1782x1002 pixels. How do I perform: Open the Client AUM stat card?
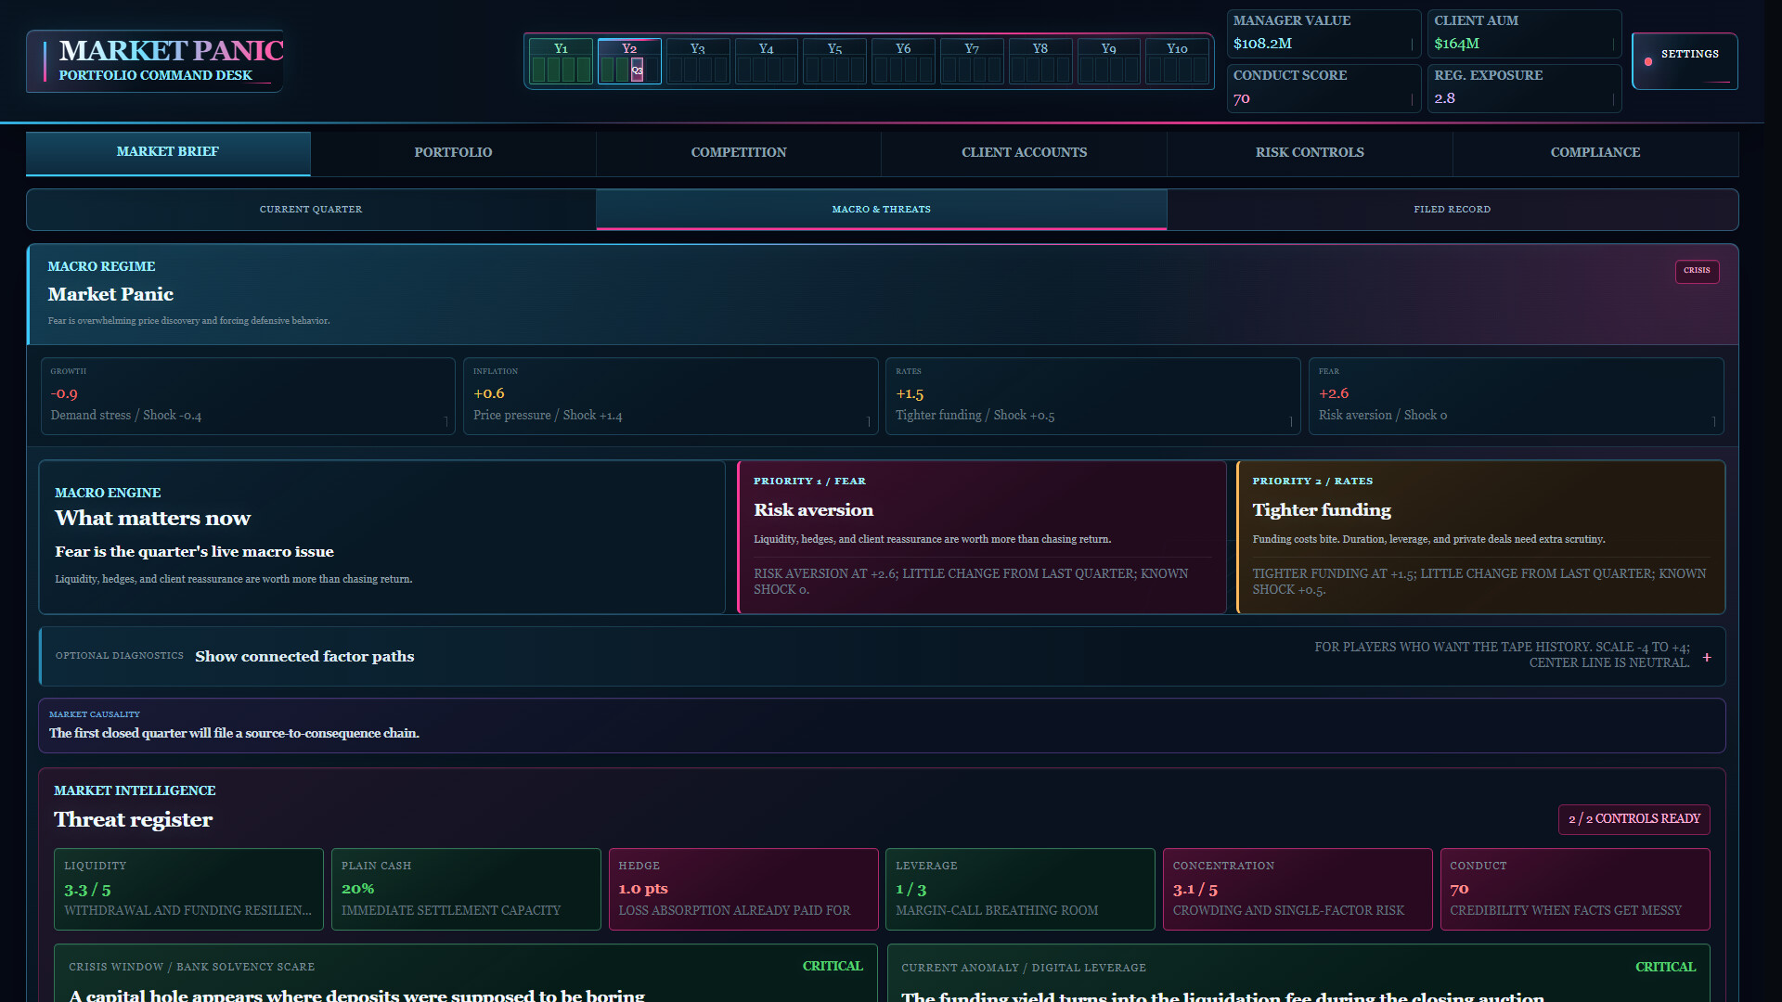point(1524,33)
